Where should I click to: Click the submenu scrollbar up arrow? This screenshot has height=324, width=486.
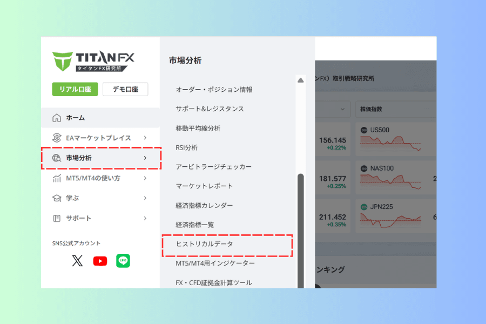(x=301, y=80)
